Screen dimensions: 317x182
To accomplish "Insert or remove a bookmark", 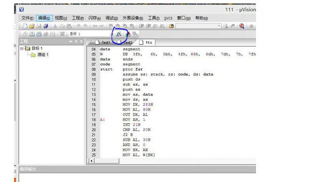I will pyautogui.click(x=111, y=26).
